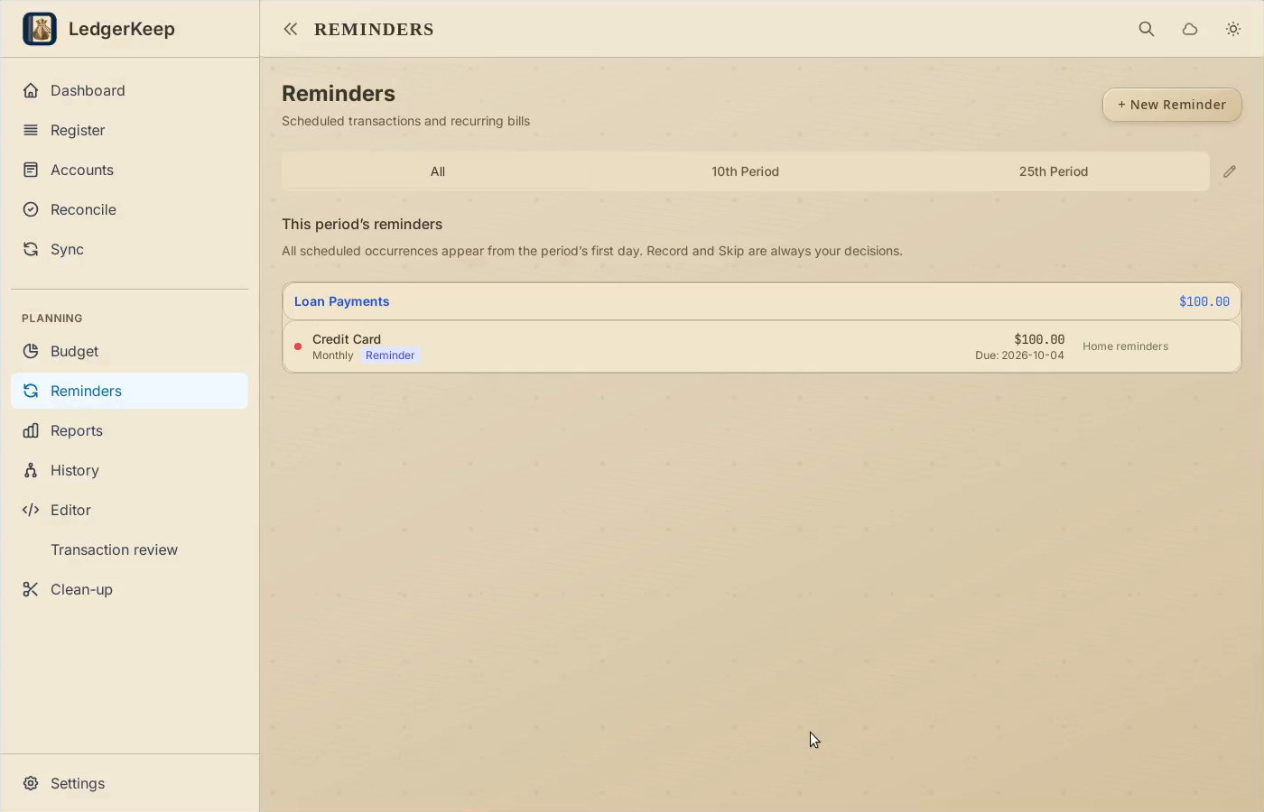Toggle light/dark theme sun icon
The image size is (1264, 812).
1233,29
